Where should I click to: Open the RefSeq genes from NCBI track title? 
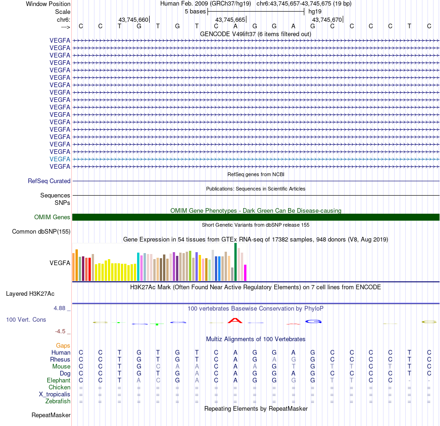tap(256, 174)
